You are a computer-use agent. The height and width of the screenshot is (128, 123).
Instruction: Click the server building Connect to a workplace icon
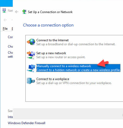pyautogui.click(x=31, y=81)
